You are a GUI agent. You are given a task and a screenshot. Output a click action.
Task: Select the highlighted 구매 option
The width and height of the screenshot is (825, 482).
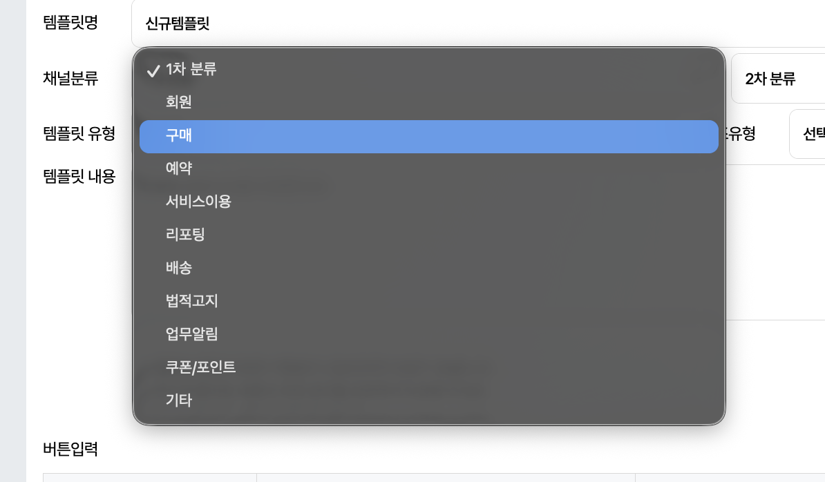coord(428,136)
